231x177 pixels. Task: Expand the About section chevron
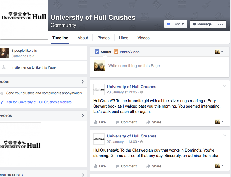click(83, 82)
